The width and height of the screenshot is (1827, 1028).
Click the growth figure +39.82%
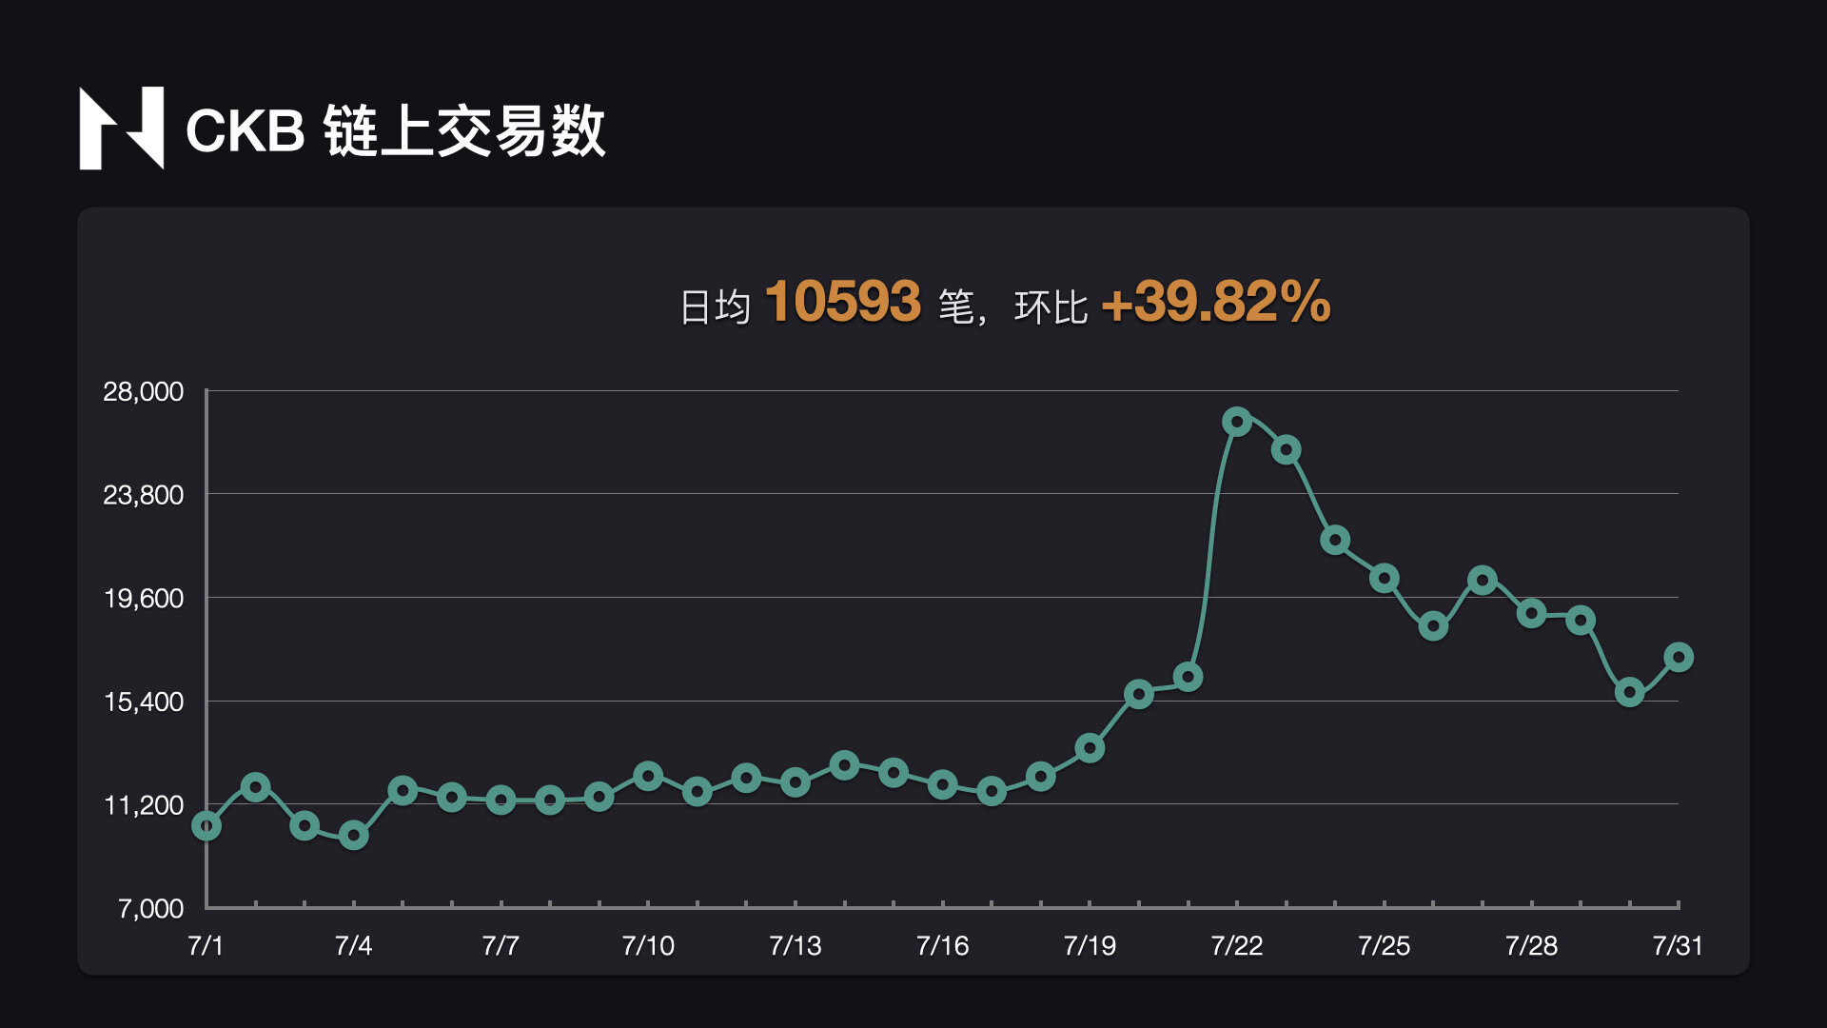point(1216,302)
